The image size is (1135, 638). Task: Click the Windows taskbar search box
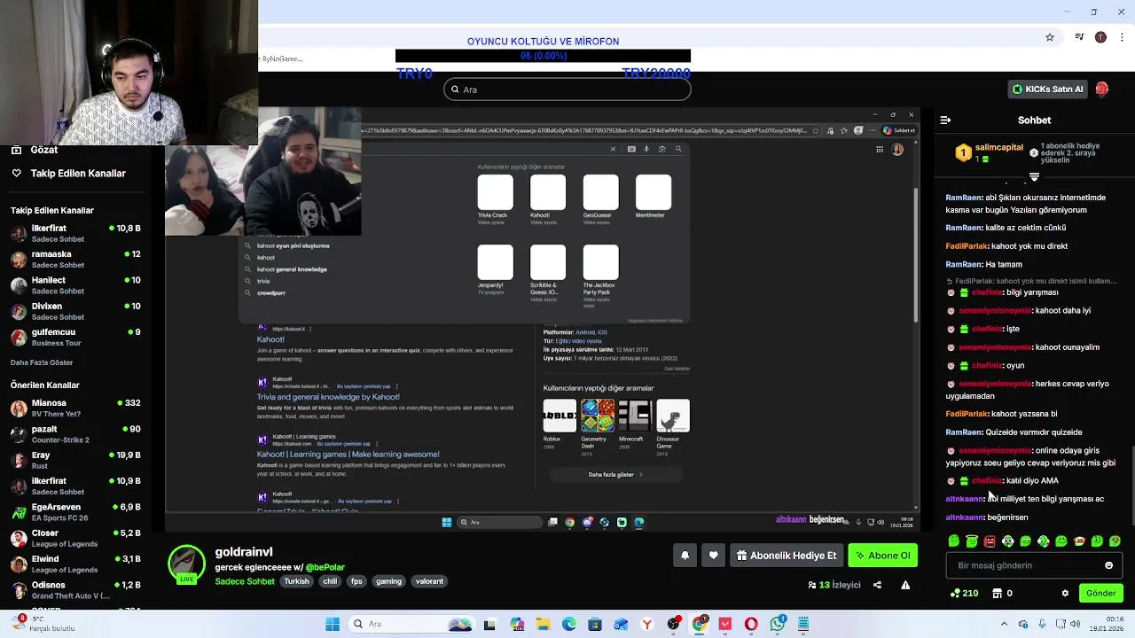(410, 625)
